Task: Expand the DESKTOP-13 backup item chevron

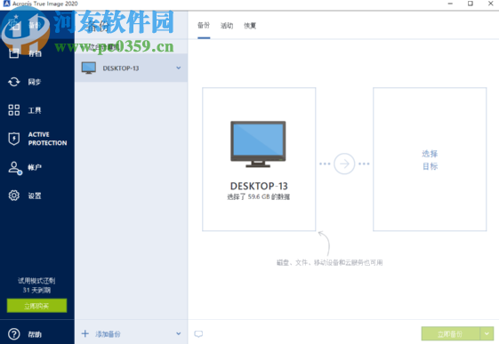Action: click(179, 68)
